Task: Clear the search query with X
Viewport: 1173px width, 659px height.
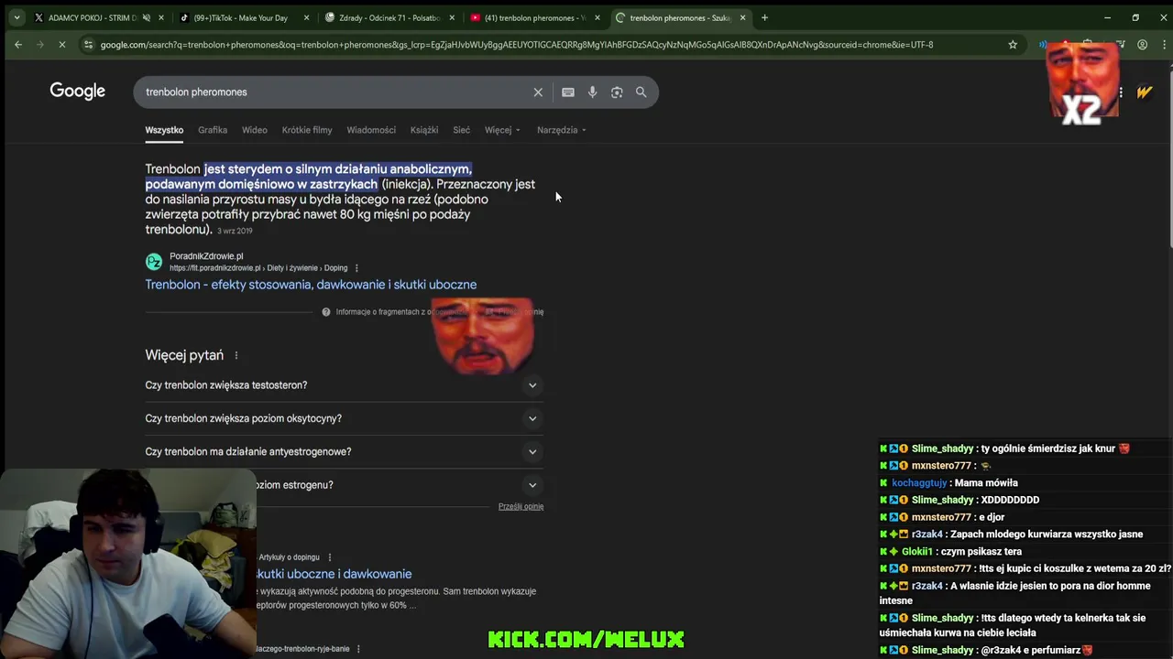Action: [538, 92]
